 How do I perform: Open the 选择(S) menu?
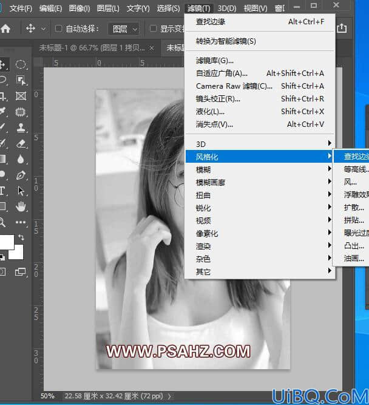pos(168,9)
